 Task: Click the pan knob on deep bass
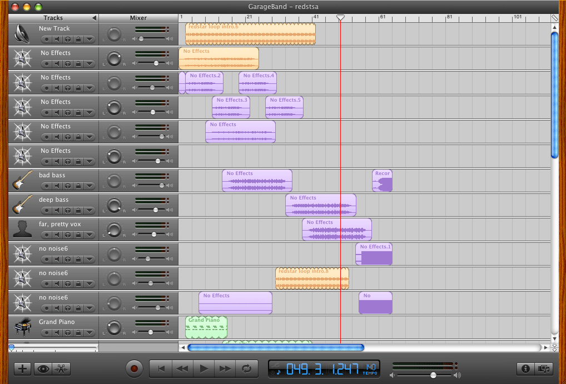115,205
